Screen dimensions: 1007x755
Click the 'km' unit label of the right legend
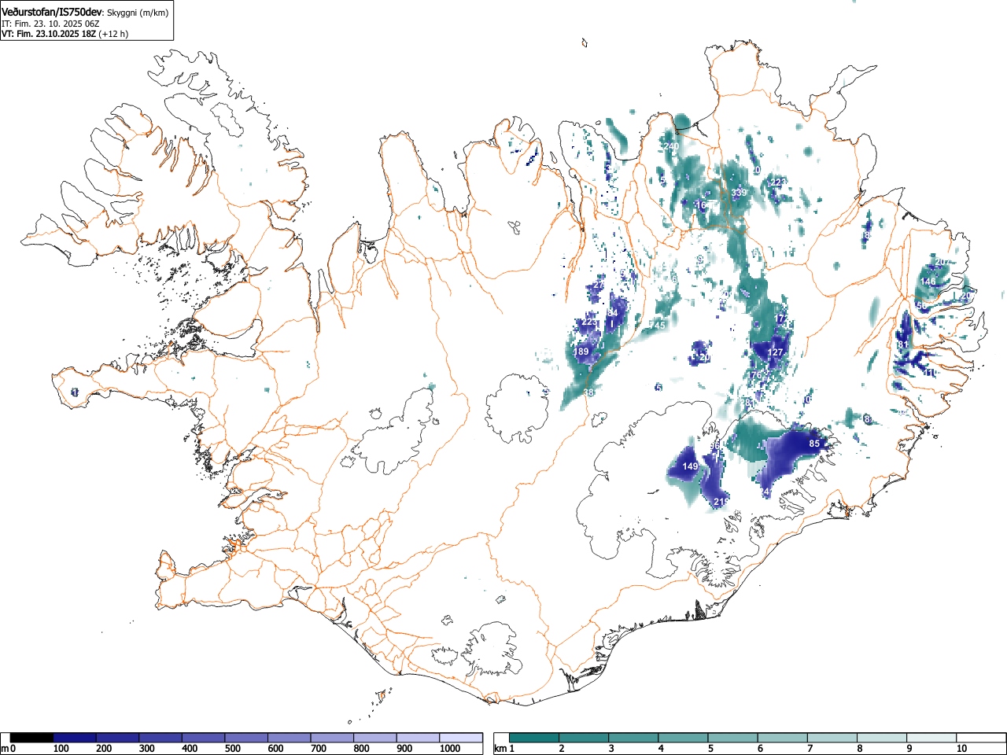click(501, 749)
